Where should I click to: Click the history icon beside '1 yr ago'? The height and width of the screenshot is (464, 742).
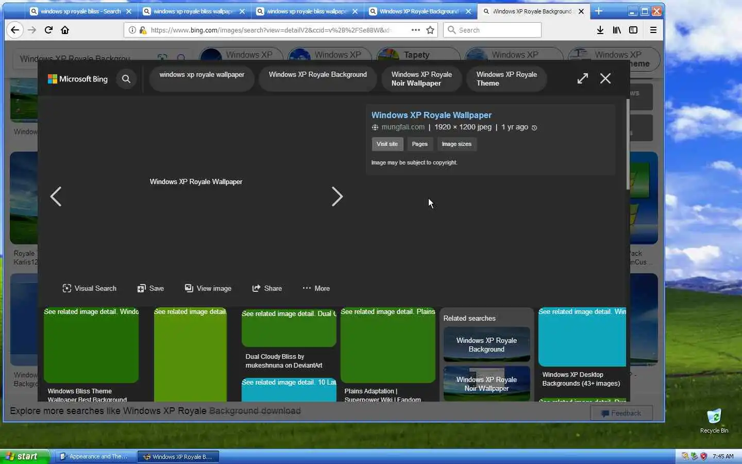(x=534, y=127)
